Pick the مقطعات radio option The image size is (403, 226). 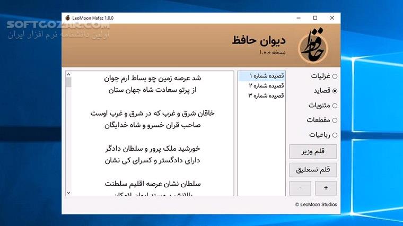[335, 120]
